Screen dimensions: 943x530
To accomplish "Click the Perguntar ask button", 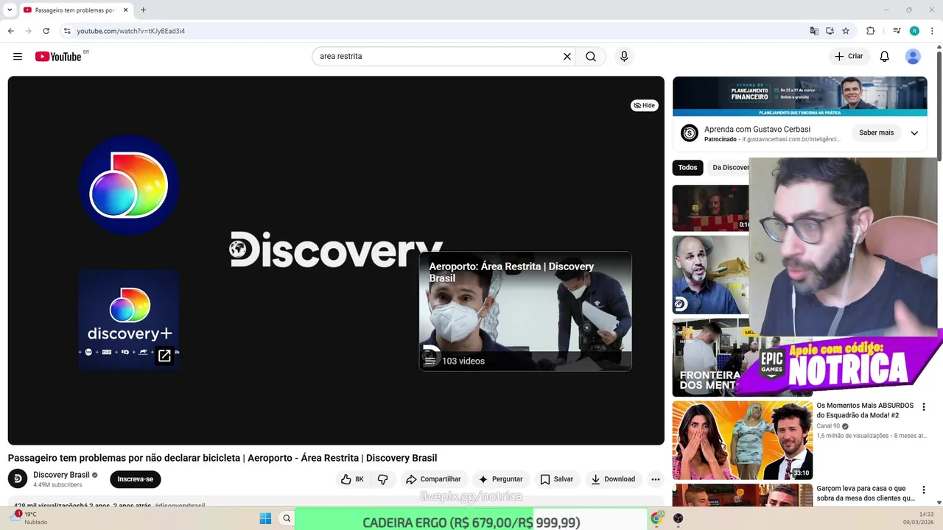I will [500, 479].
